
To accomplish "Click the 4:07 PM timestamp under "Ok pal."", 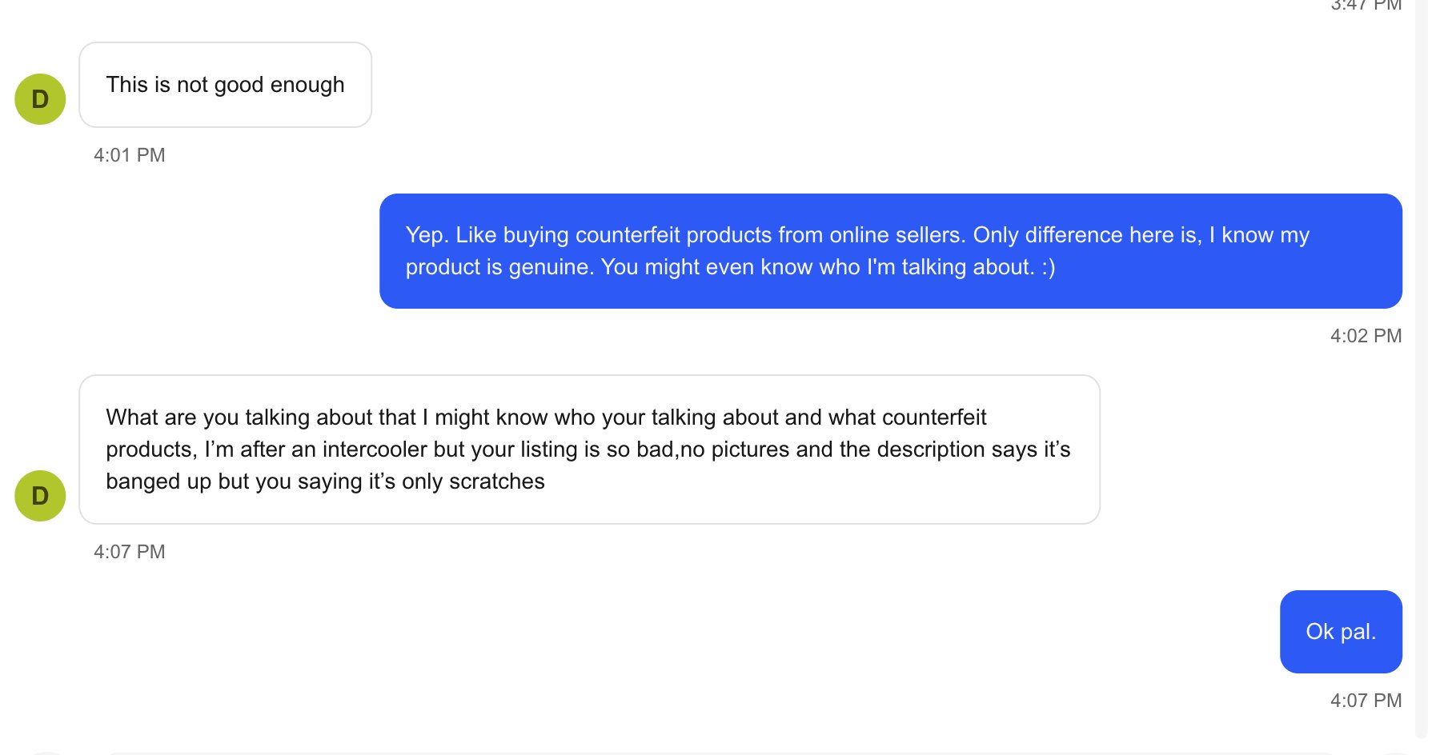I will tap(1366, 701).
